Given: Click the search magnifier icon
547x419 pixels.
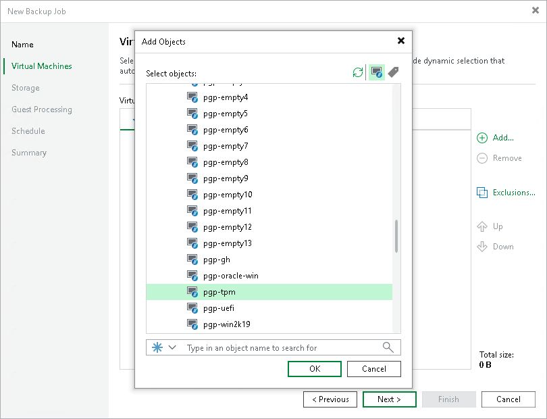Looking at the screenshot, I should pos(388,347).
